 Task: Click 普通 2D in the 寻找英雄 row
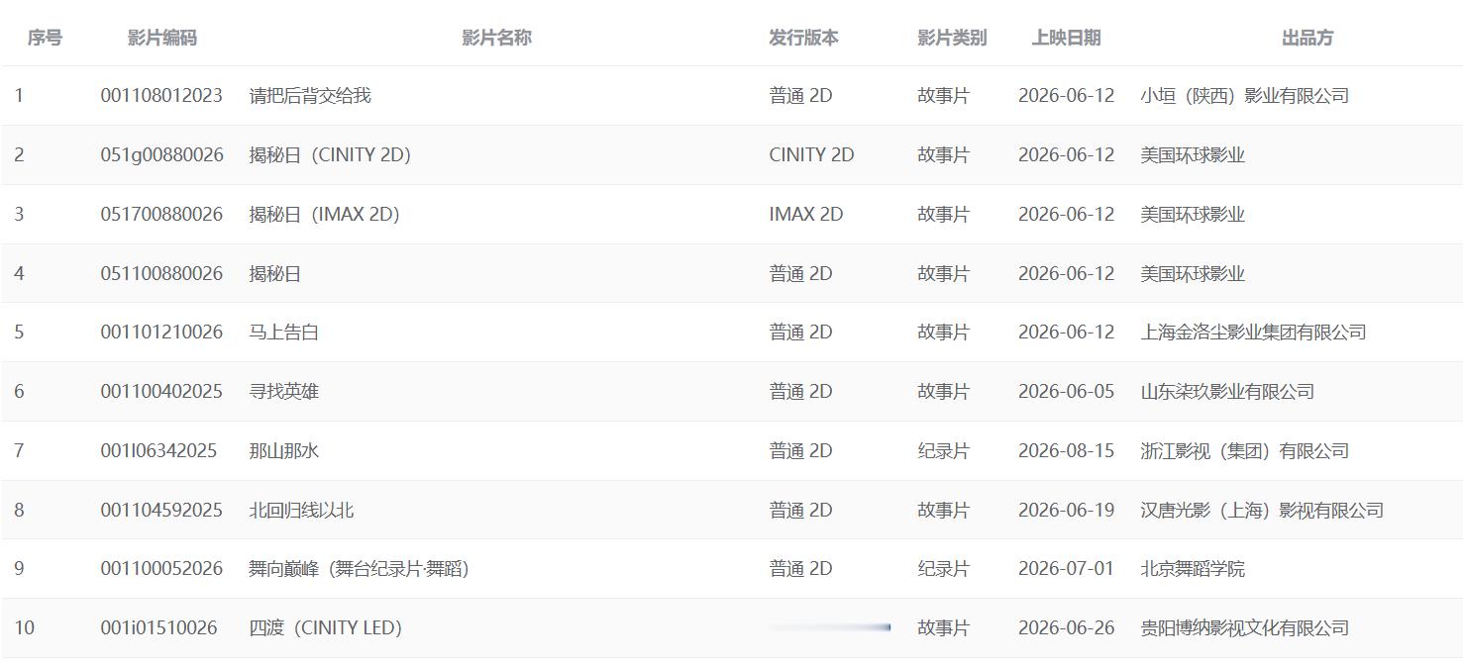pyautogui.click(x=800, y=392)
